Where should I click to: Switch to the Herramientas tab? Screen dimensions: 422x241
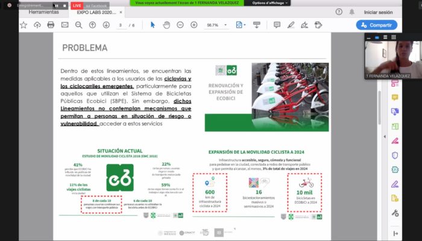[43, 12]
